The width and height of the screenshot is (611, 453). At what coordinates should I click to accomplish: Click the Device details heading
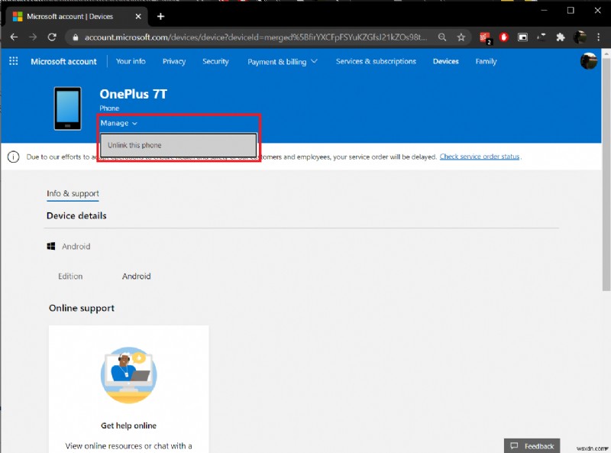click(76, 215)
